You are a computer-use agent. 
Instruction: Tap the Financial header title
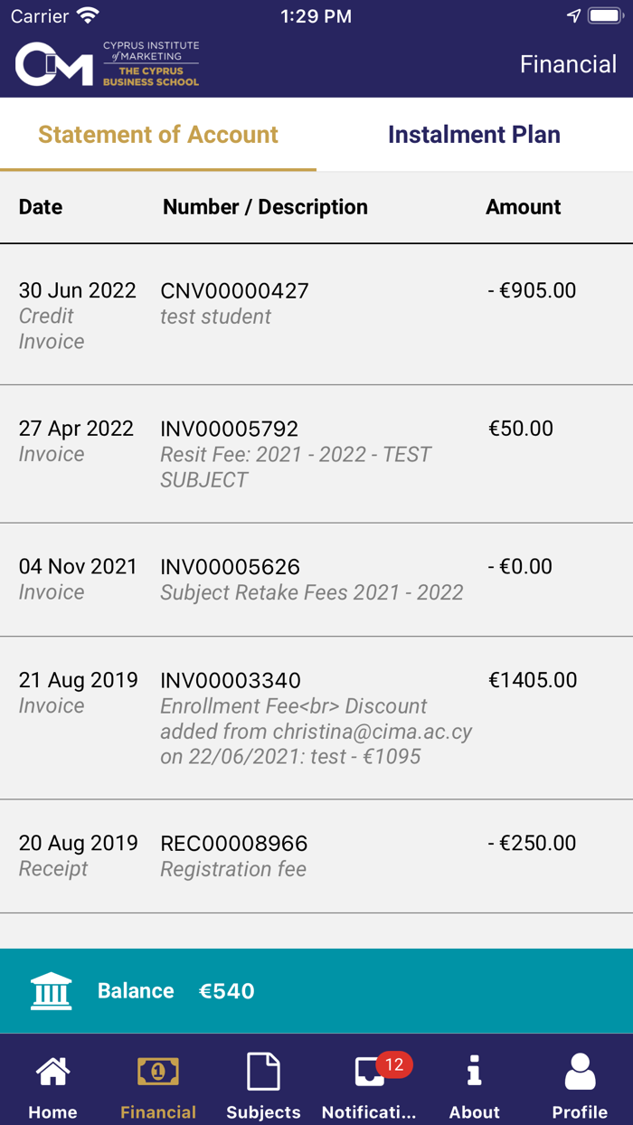pyautogui.click(x=569, y=63)
